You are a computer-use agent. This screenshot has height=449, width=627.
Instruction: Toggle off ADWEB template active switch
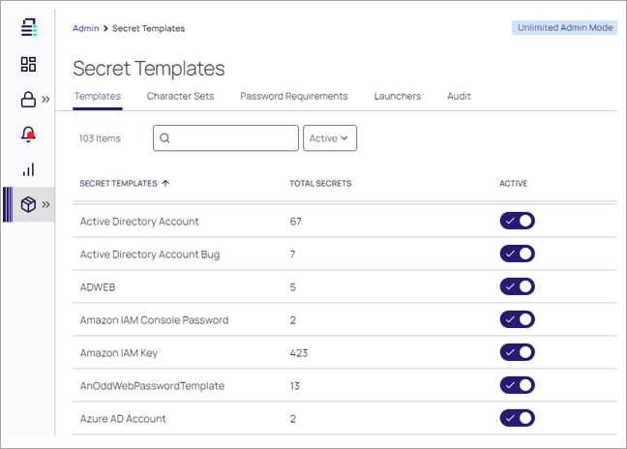(517, 286)
